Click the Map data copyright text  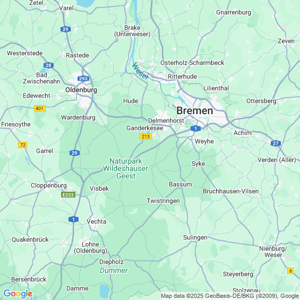click(230, 296)
